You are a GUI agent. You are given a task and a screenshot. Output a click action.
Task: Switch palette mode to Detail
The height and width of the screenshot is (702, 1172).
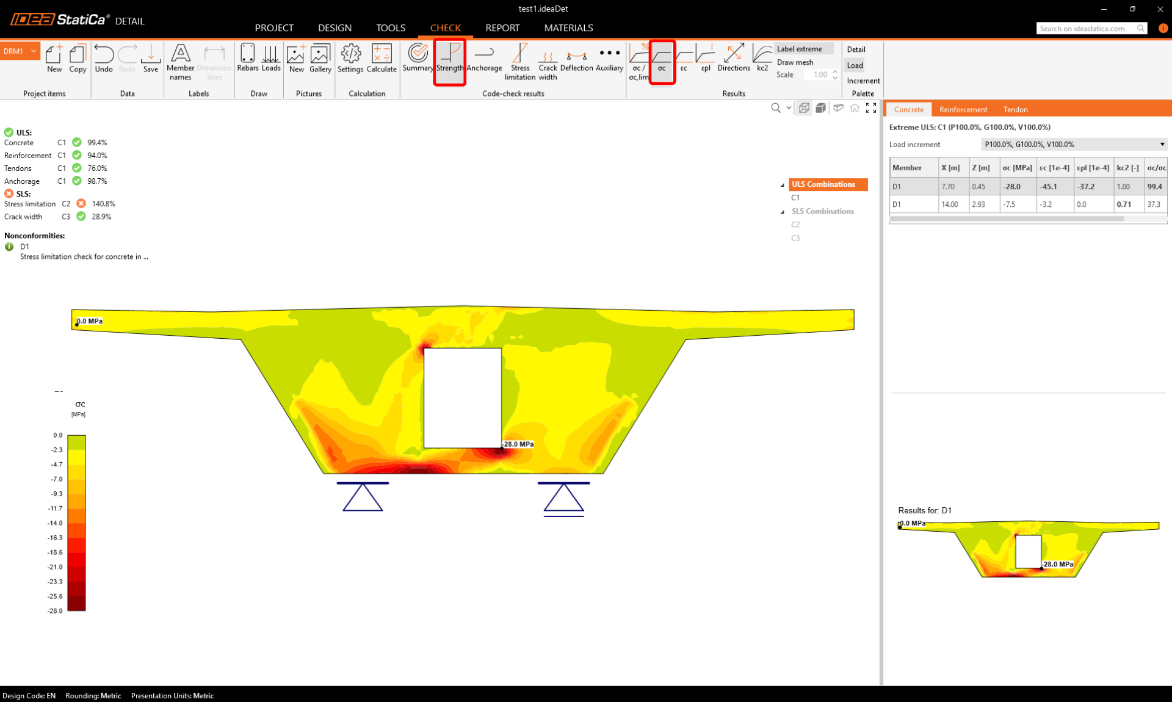tap(856, 49)
